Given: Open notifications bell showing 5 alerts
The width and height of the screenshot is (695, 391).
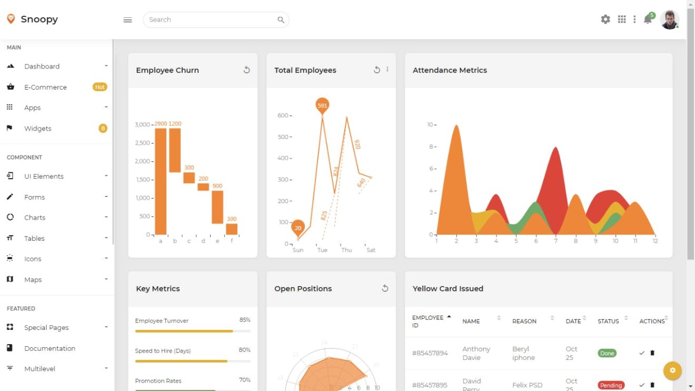Looking at the screenshot, I should pyautogui.click(x=648, y=20).
